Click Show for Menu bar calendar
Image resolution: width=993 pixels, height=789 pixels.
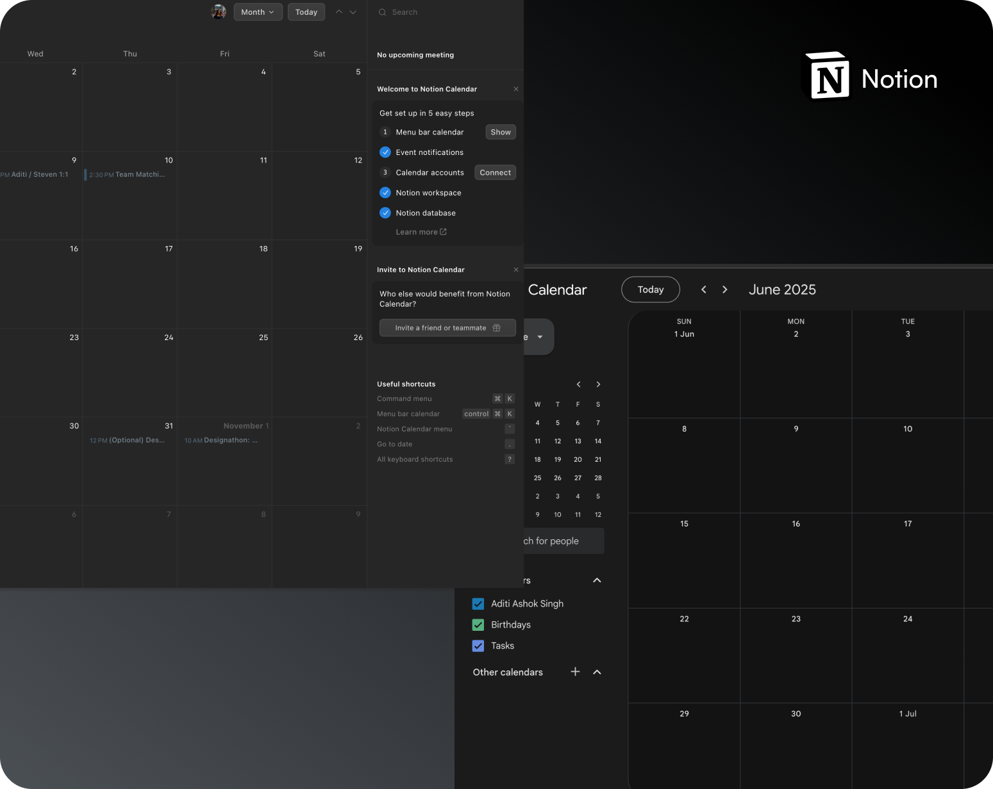click(x=501, y=132)
